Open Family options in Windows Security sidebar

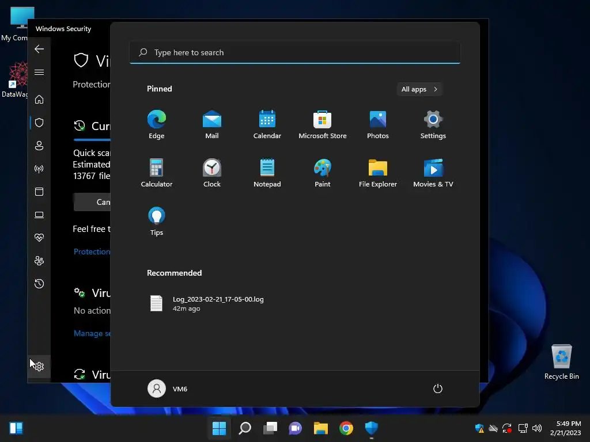pos(39,261)
